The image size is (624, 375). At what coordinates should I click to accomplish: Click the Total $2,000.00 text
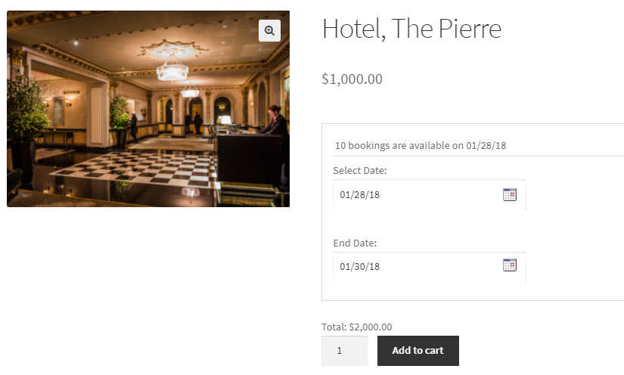point(357,327)
